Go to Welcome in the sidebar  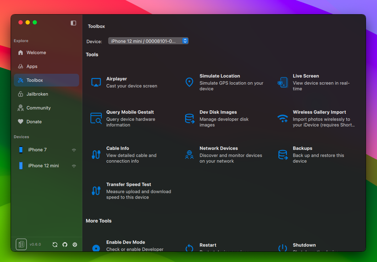pyautogui.click(x=46, y=52)
